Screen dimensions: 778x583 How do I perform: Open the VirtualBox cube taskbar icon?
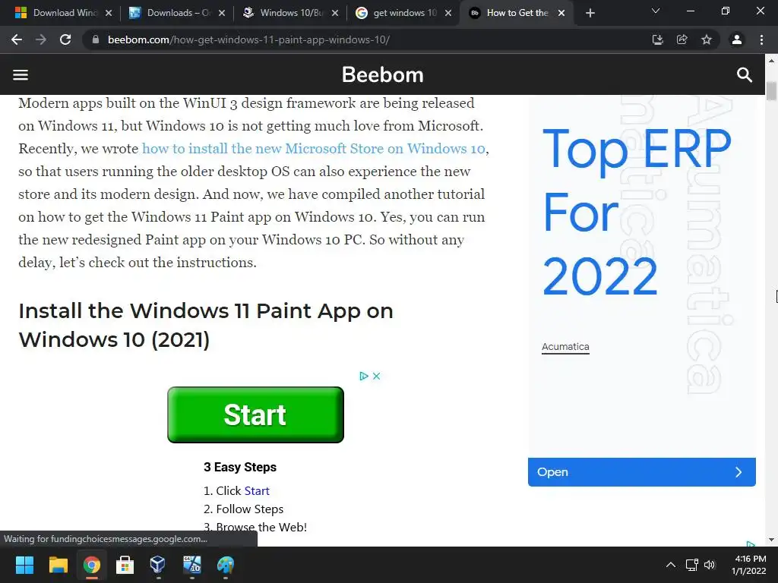pyautogui.click(x=158, y=565)
